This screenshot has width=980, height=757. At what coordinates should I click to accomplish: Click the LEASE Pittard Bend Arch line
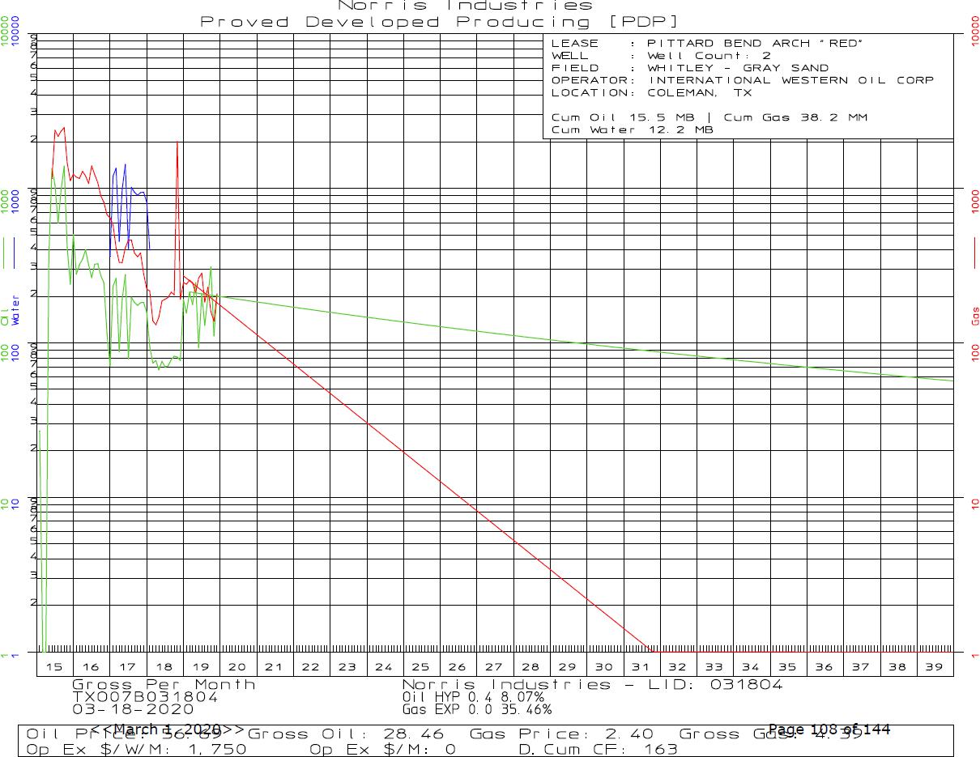point(704,43)
